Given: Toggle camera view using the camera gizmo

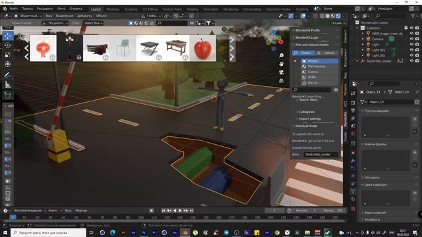Looking at the screenshot, I should click(282, 72).
